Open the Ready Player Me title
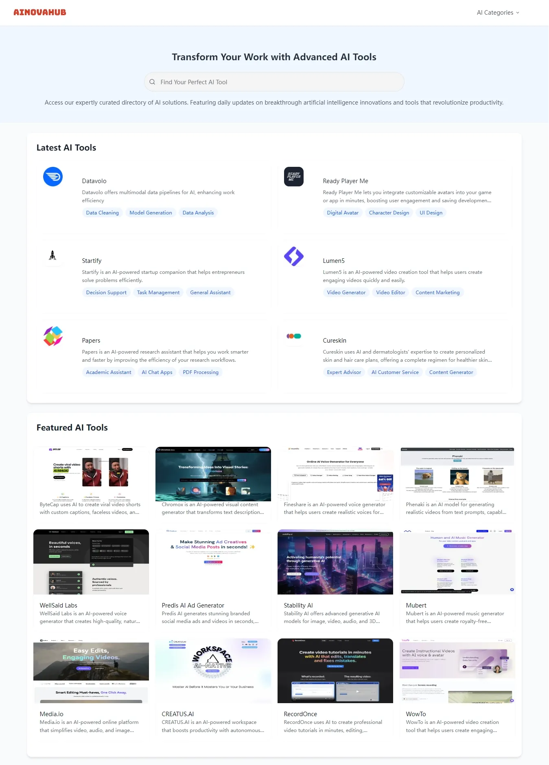This screenshot has height=765, width=549. coord(346,181)
